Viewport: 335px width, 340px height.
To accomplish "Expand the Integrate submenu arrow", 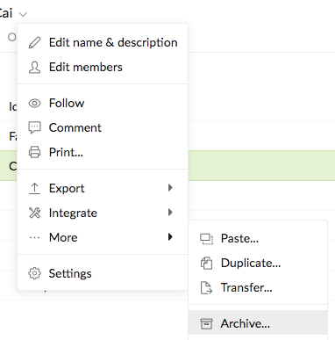I will click(x=170, y=213).
